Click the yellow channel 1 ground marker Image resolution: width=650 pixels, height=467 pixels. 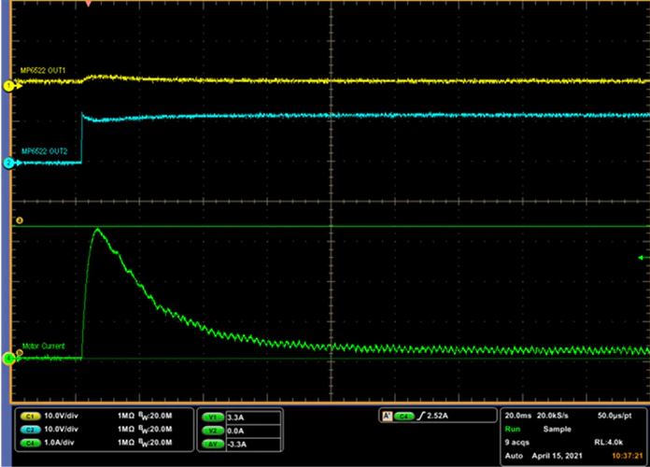(7, 86)
